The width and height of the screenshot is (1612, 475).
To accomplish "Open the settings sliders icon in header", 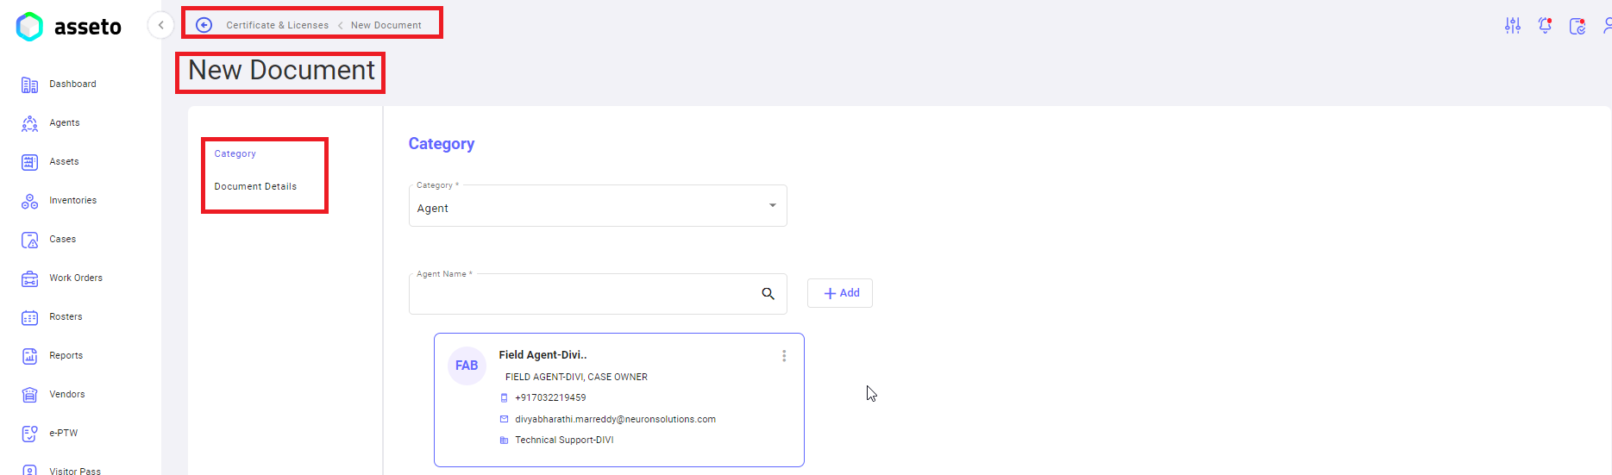I will tap(1513, 26).
